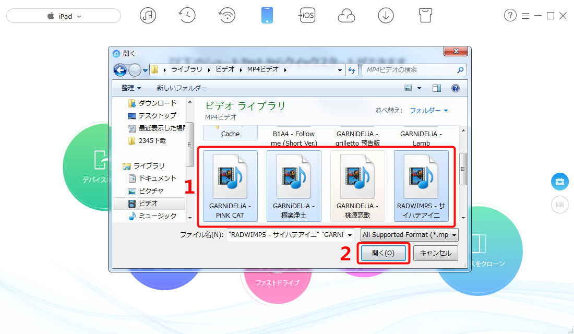Click file list scrollbar up arrow
This screenshot has height=334, width=574.
coord(463,130)
